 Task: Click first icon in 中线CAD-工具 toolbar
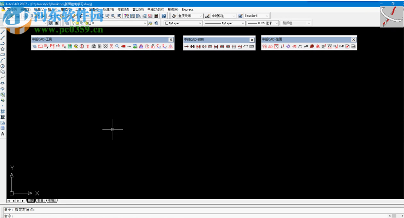(x=34, y=47)
